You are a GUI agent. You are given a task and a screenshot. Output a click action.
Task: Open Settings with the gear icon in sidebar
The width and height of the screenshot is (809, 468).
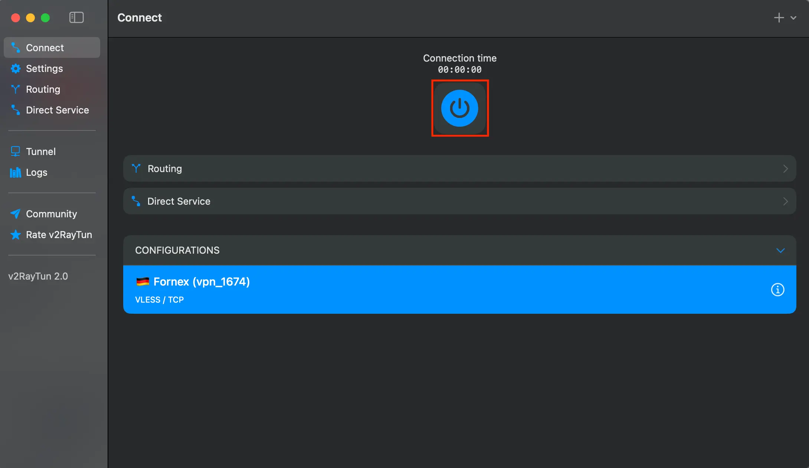click(16, 69)
